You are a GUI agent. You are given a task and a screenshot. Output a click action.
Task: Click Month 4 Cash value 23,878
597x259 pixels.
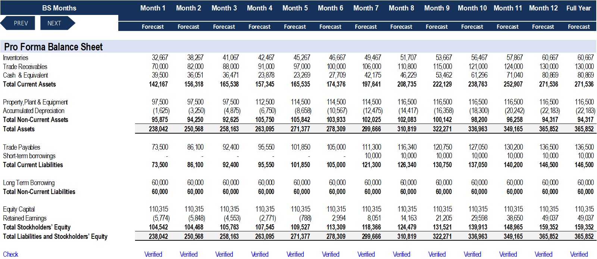[x=266, y=75]
